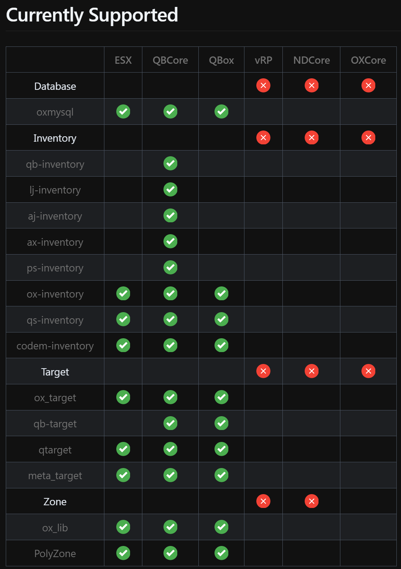
Task: Select the Database row label
Action: tap(55, 86)
